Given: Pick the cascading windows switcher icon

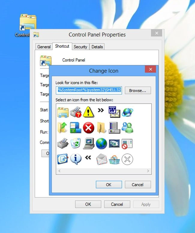Looking at the screenshot, I should click(114, 144).
